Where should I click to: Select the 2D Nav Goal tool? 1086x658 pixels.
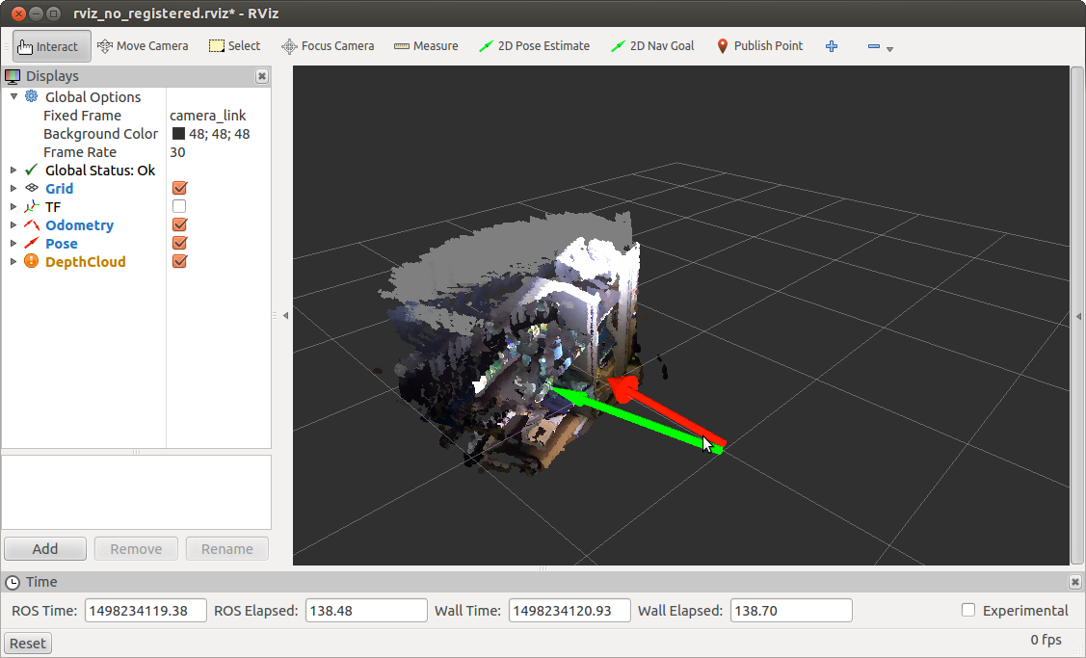point(651,46)
